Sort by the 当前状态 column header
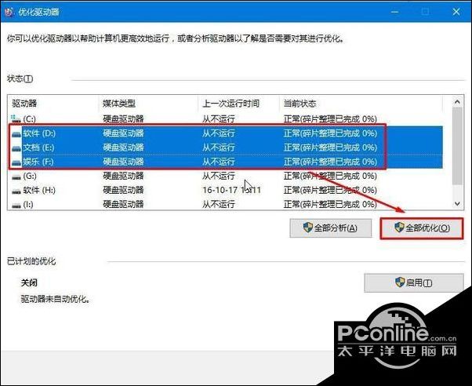The width and height of the screenshot is (472, 386). [x=300, y=104]
